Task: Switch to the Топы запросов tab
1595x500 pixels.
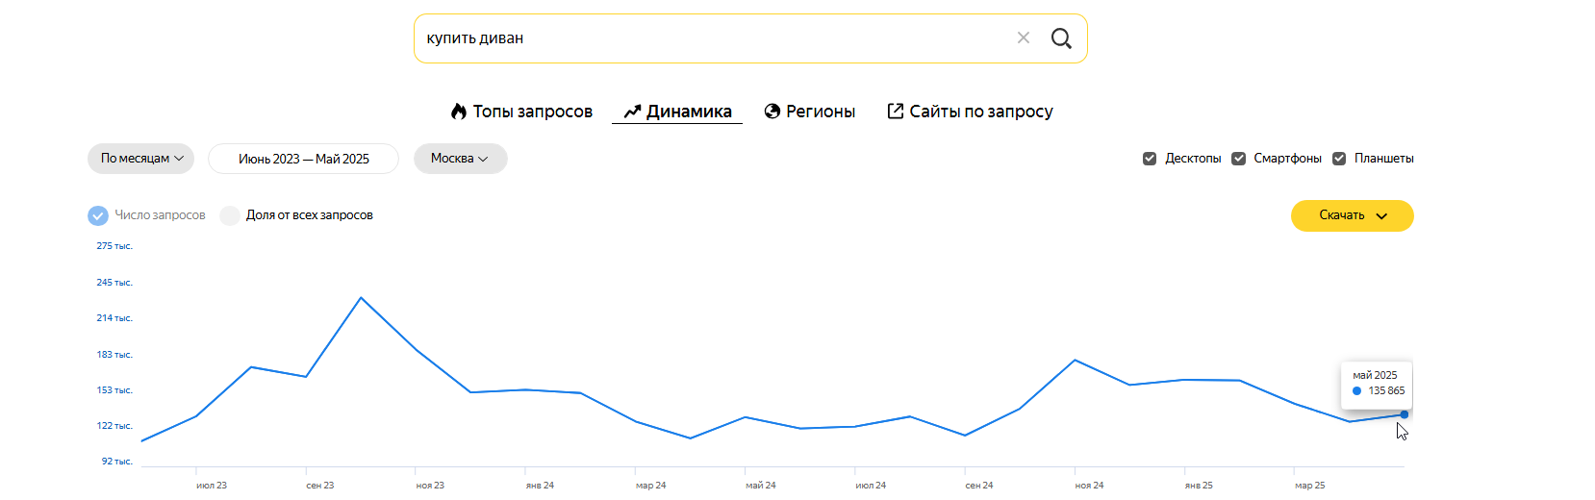Action: click(x=532, y=112)
